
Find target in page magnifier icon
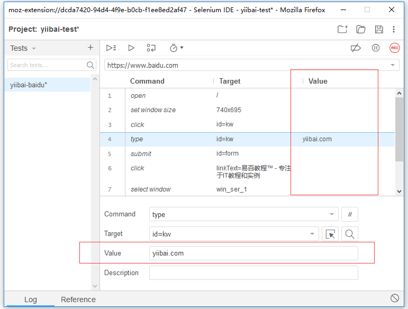click(350, 234)
